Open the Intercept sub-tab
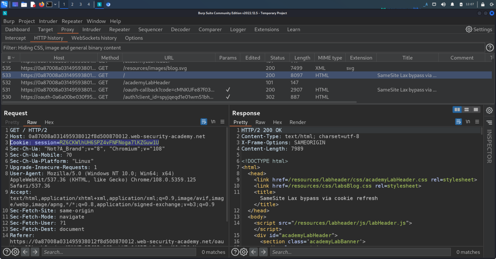Image resolution: width=496 pixels, height=259 pixels. click(x=15, y=38)
